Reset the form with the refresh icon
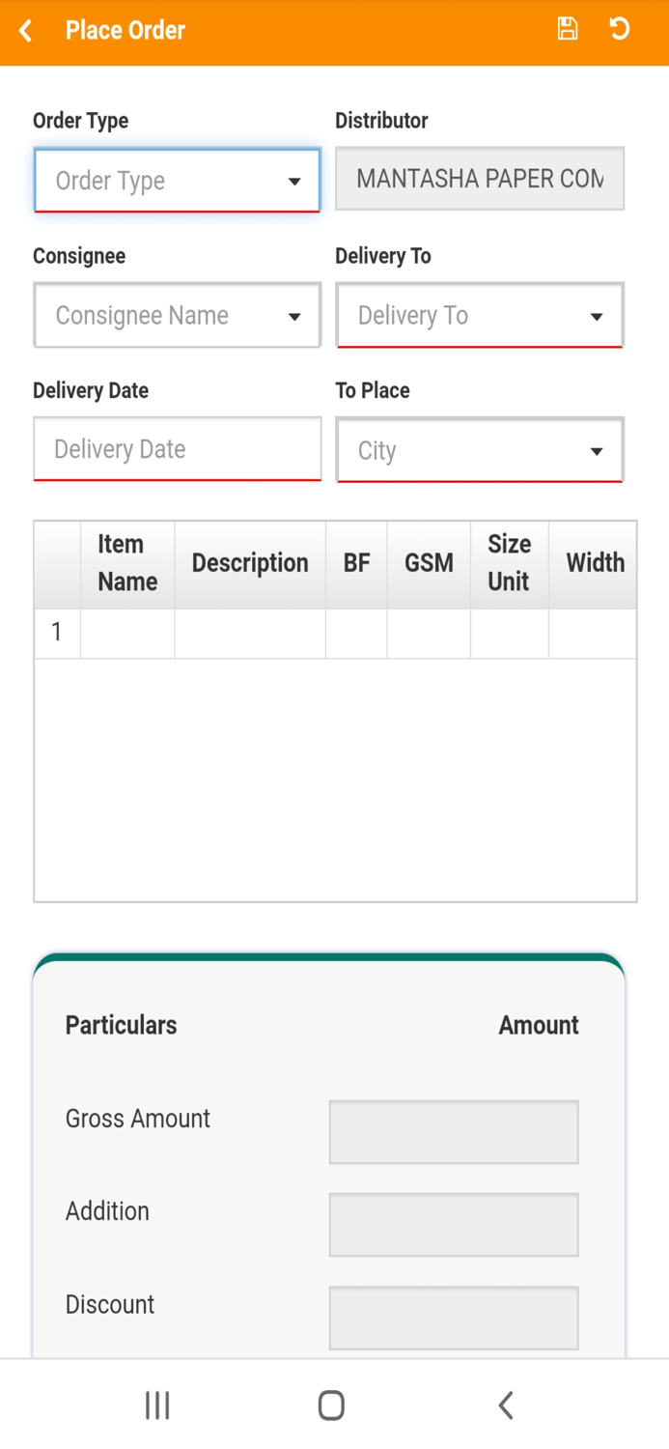The width and height of the screenshot is (669, 1449). pyautogui.click(x=620, y=29)
